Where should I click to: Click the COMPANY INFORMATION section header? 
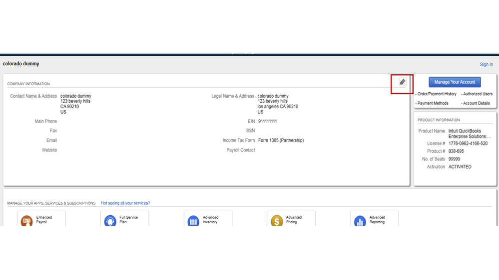point(28,84)
